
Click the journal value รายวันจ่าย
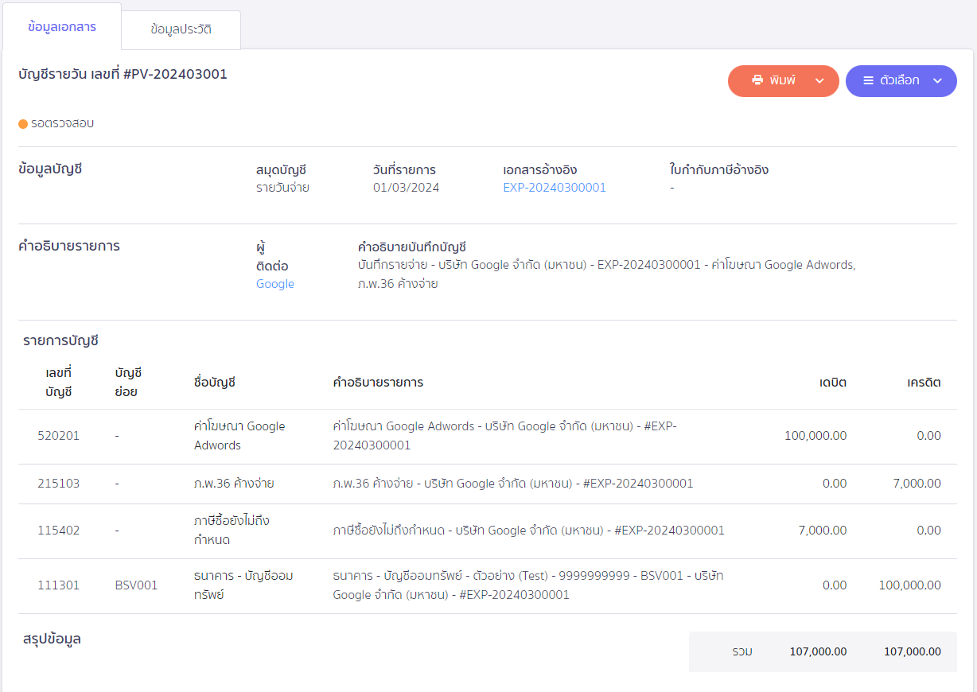(x=282, y=188)
